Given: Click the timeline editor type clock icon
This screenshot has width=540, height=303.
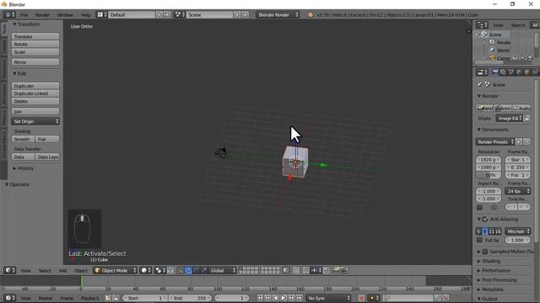Looking at the screenshot, I should tap(9, 298).
